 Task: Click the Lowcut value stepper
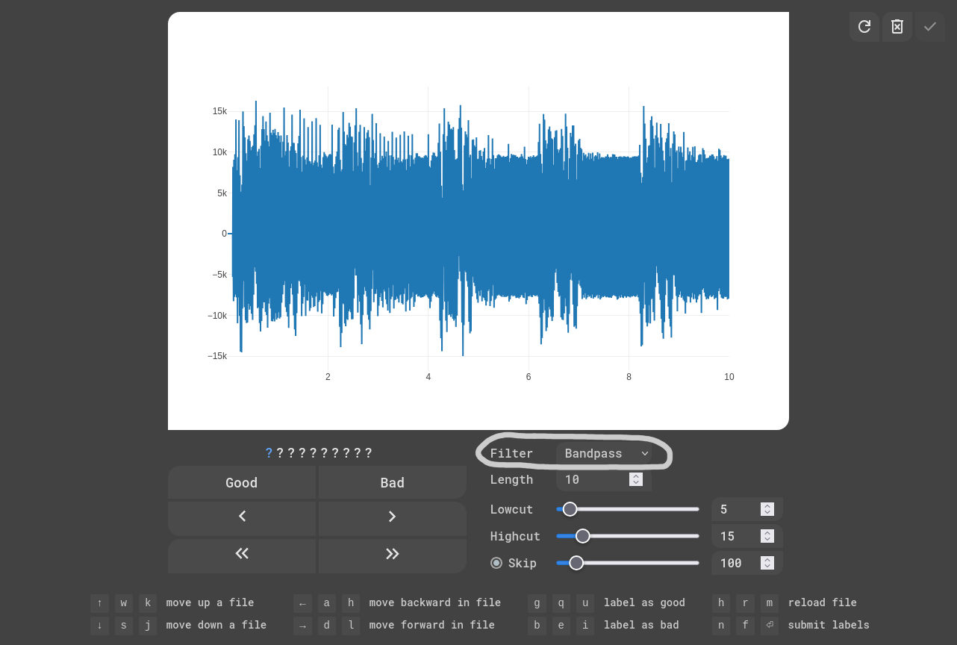(767, 509)
